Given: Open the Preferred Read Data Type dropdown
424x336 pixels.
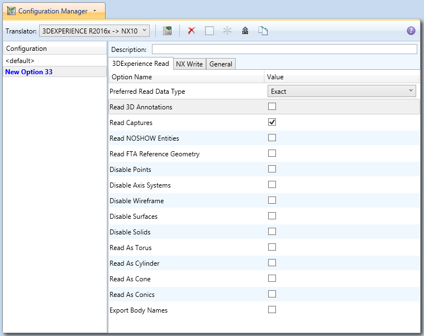Looking at the screenshot, I should 341,92.
